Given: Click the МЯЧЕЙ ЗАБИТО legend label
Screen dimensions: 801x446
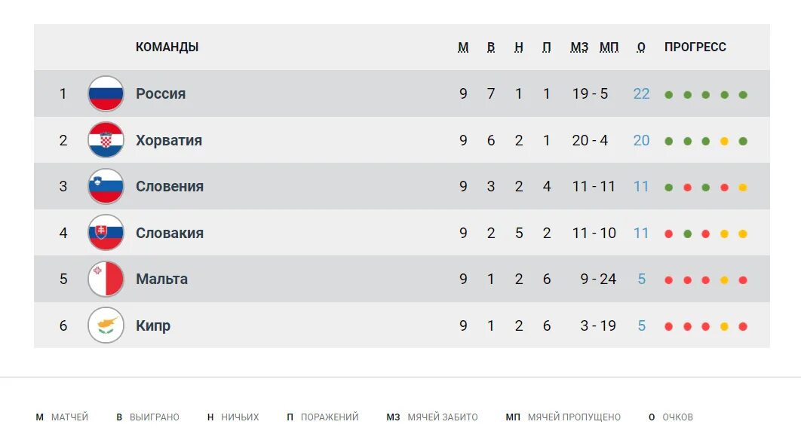Looking at the screenshot, I should coord(443,417).
